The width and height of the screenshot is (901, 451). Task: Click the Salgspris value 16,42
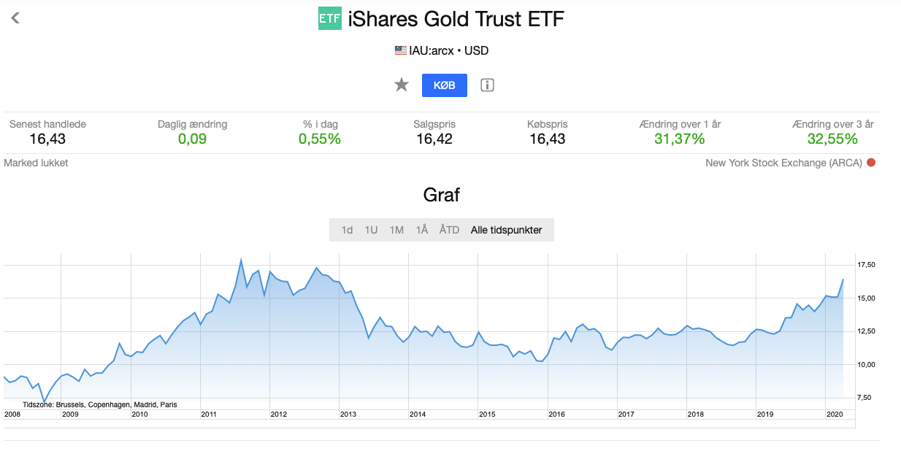434,139
